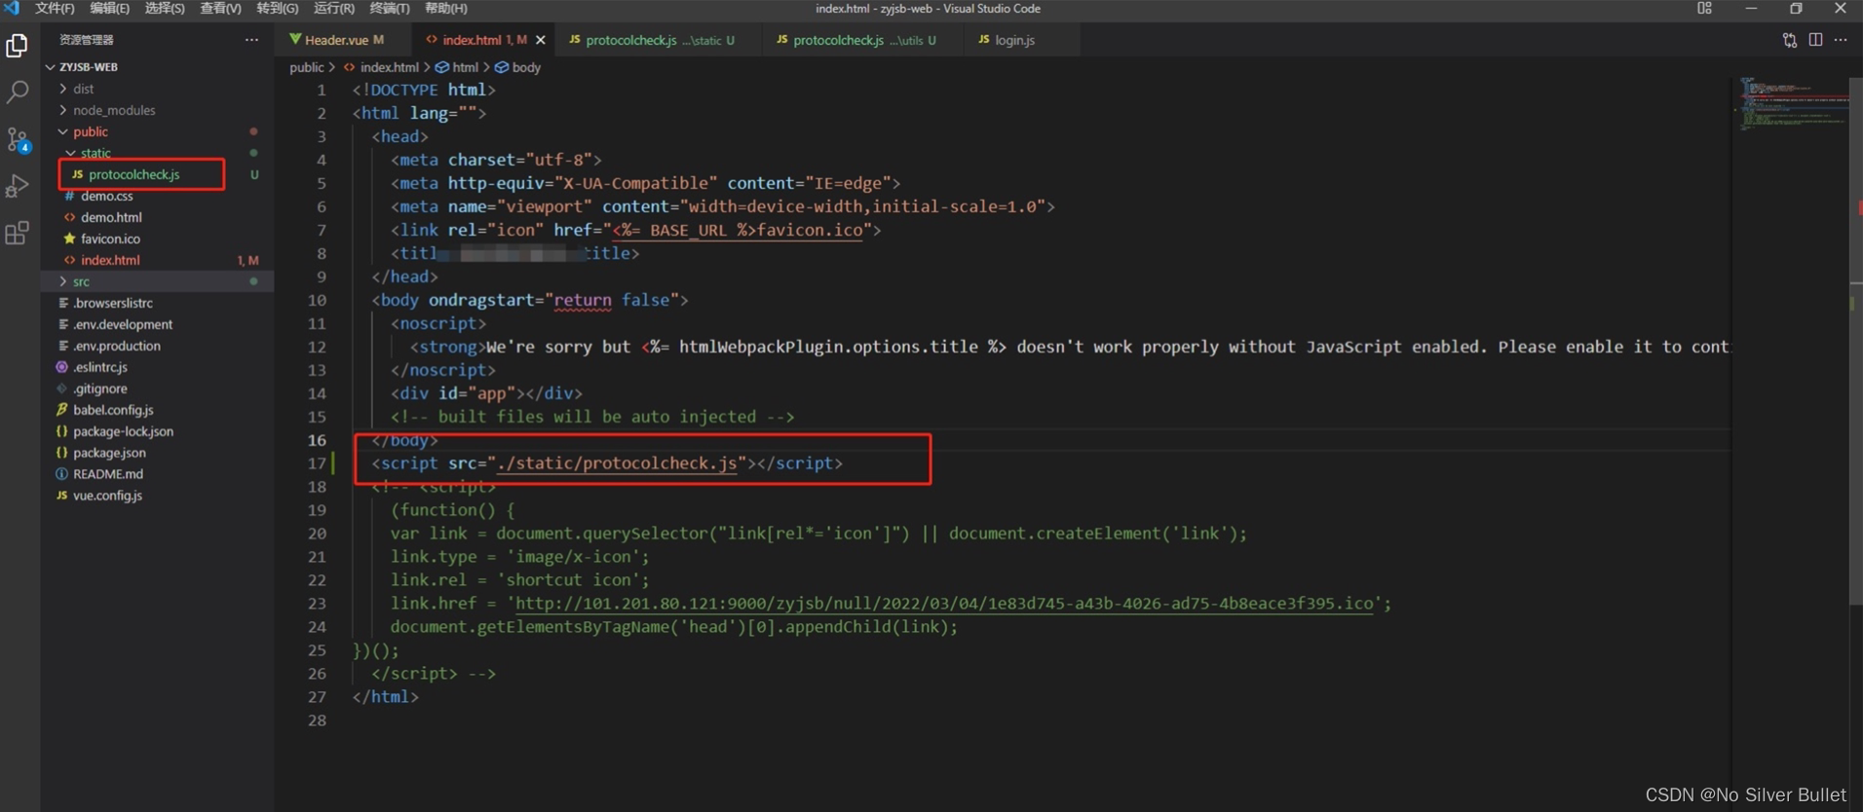The height and width of the screenshot is (812, 1863).
Task: Open the Run and Debug view
Action: pyautogui.click(x=17, y=185)
